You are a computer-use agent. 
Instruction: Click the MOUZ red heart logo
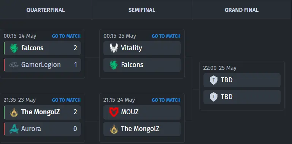point(114,112)
